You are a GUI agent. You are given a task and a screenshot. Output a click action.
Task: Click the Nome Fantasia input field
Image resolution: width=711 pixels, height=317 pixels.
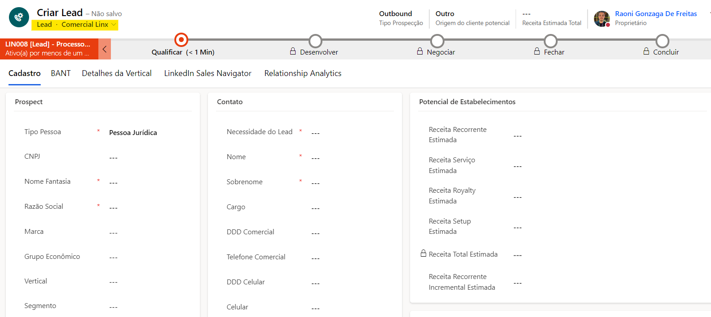tap(148, 182)
